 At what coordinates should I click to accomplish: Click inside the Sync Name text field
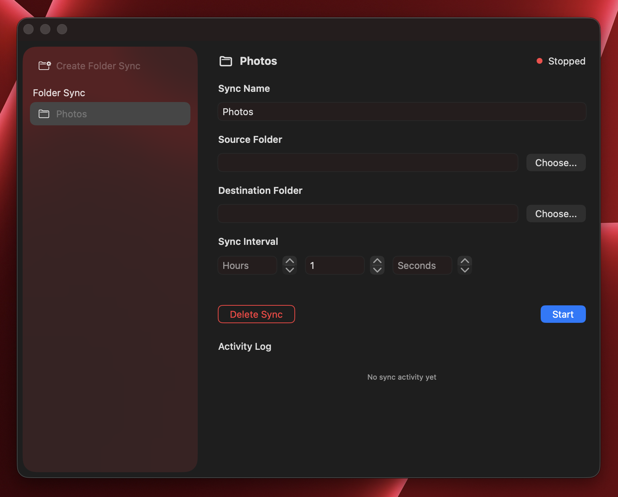[x=401, y=111]
